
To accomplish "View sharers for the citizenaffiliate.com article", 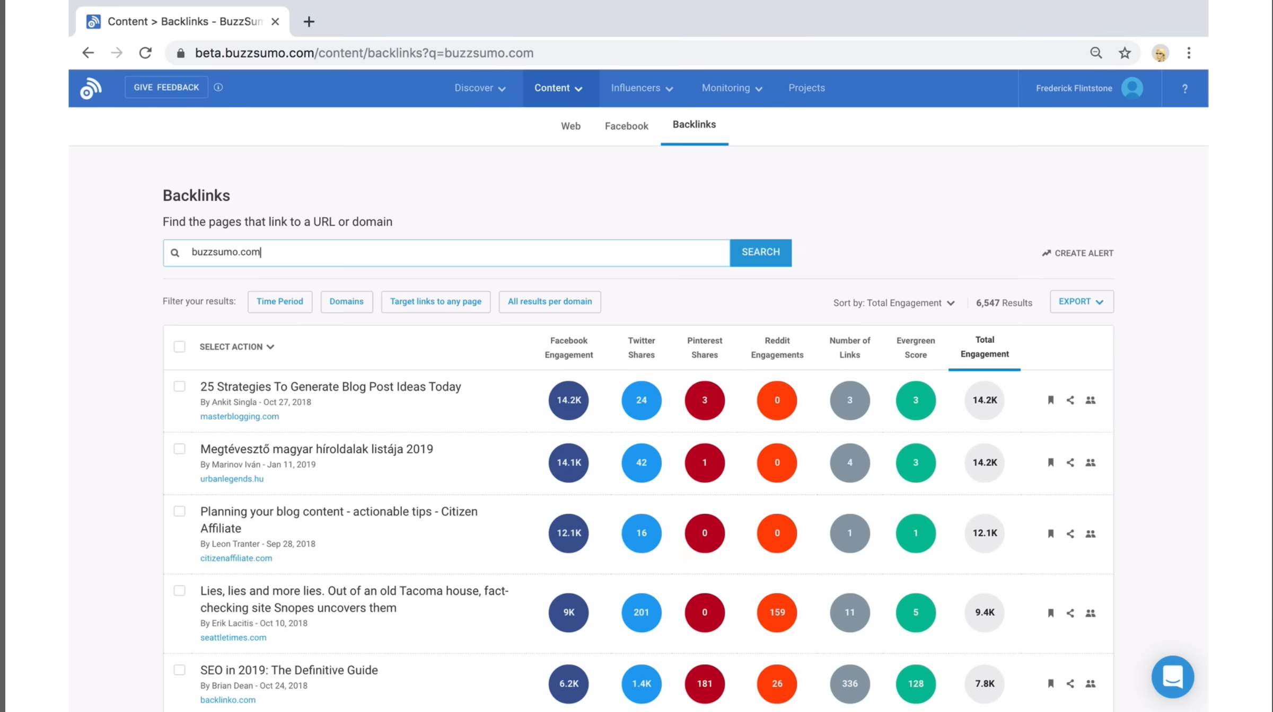I will click(1090, 533).
